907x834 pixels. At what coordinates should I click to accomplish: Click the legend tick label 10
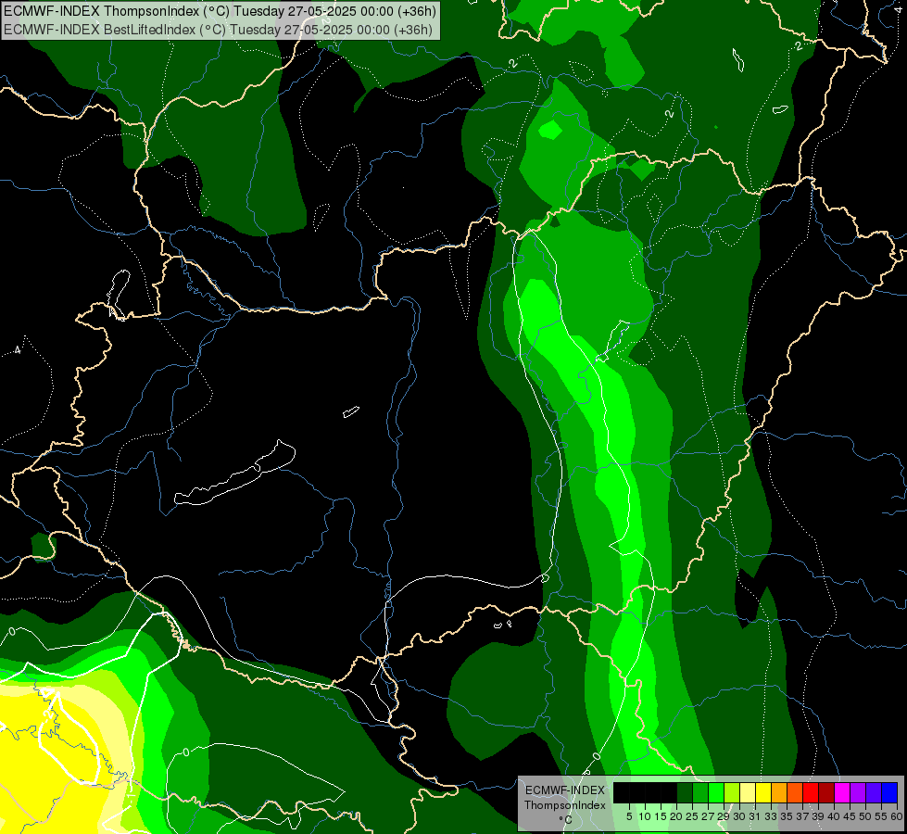click(x=645, y=816)
